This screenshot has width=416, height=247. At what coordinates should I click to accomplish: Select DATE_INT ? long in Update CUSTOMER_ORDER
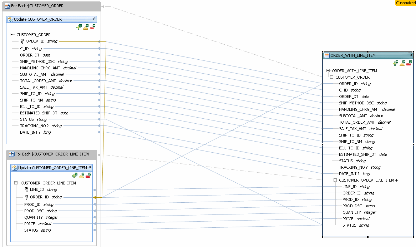click(x=35, y=132)
